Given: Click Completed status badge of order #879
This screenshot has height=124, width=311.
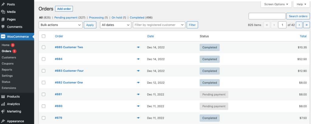Looking at the screenshot, I should pos(210,118).
